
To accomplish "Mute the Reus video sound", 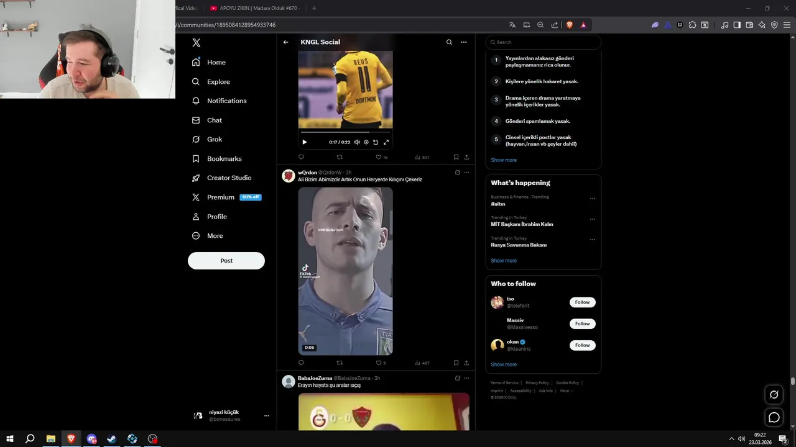I will point(357,142).
